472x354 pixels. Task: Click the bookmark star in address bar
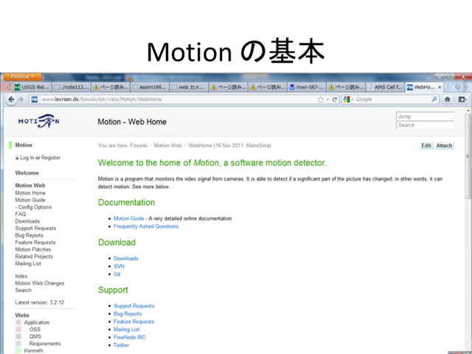(x=320, y=100)
